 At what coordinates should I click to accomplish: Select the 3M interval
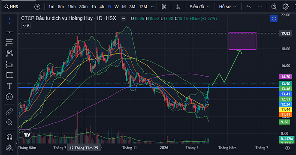[132, 7]
